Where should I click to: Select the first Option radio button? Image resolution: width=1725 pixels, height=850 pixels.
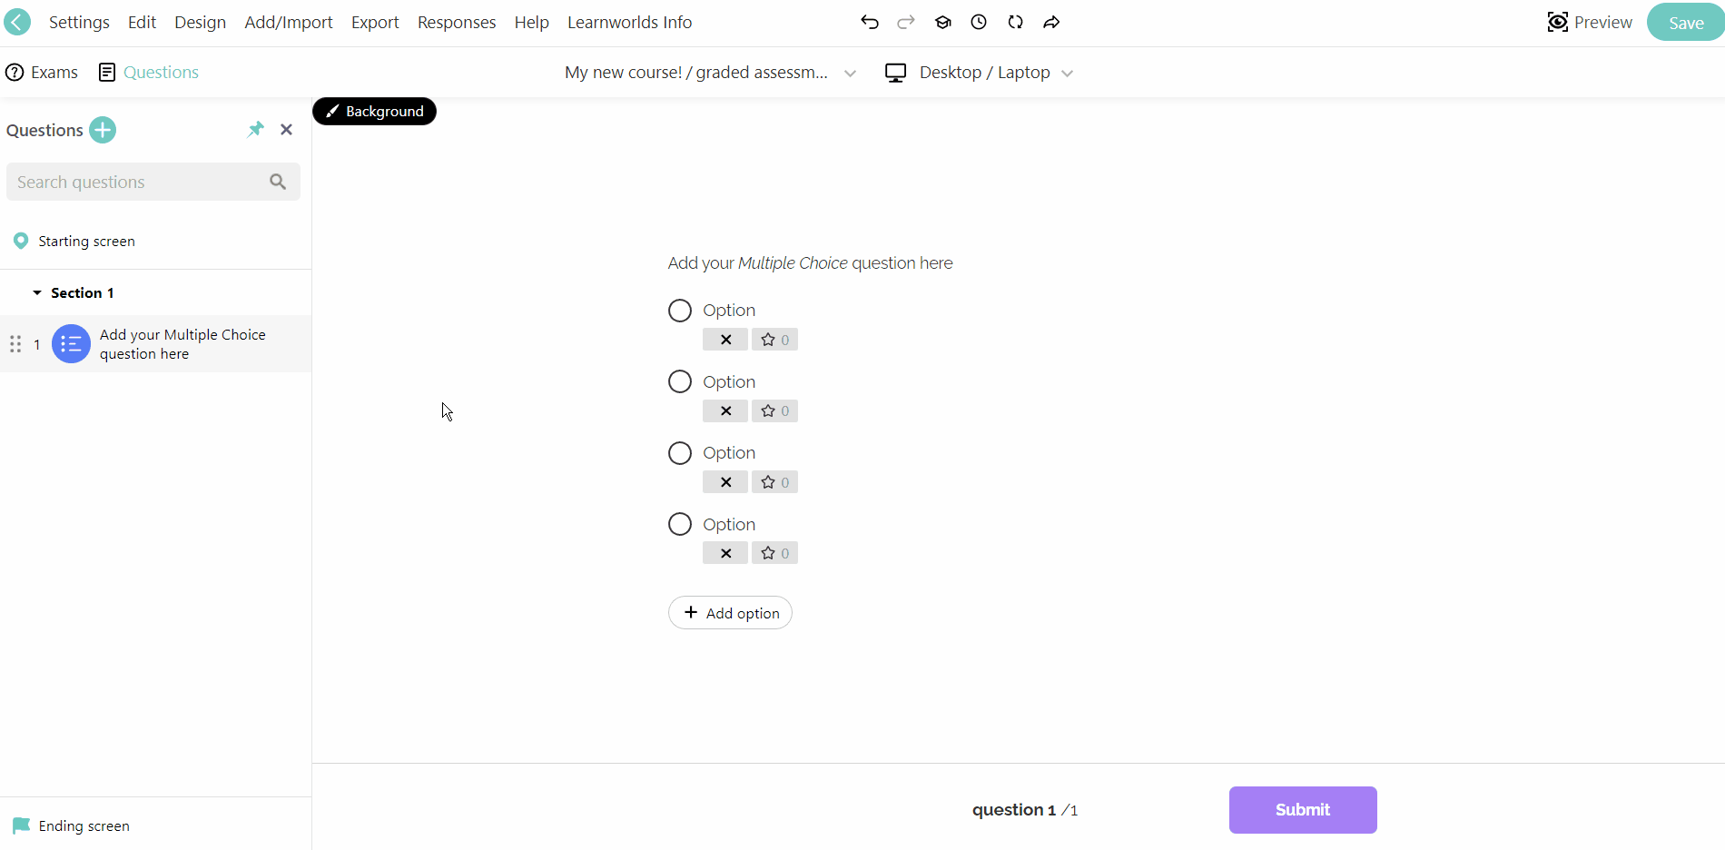(680, 310)
